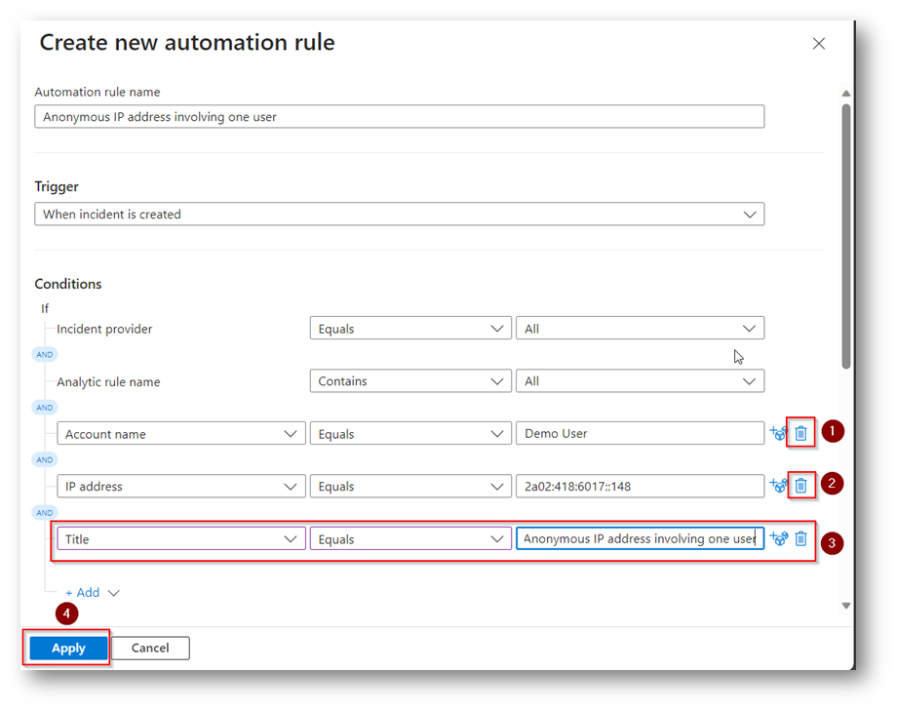Delete the Account name condition

point(800,433)
